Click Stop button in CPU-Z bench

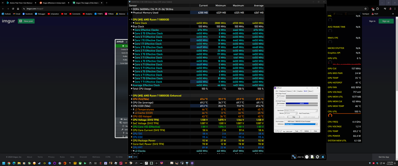pos(294,117)
